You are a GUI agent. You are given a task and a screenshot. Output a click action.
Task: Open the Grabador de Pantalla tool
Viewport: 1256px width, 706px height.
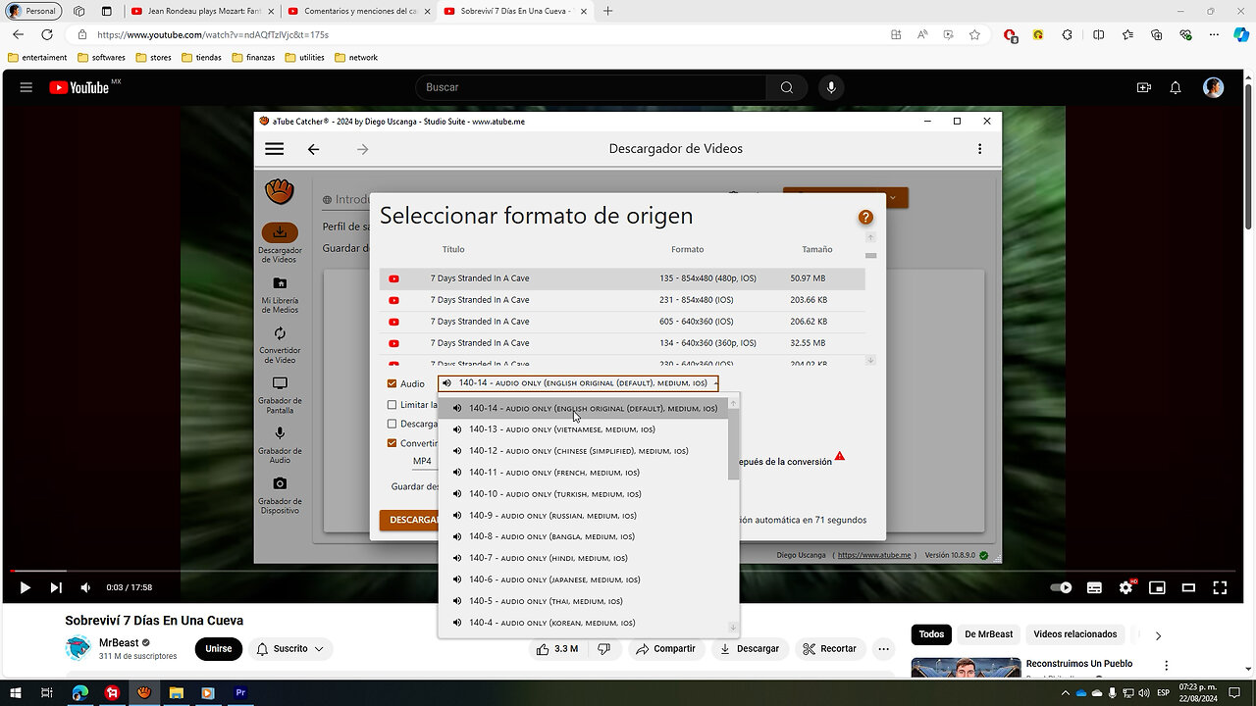280,394
